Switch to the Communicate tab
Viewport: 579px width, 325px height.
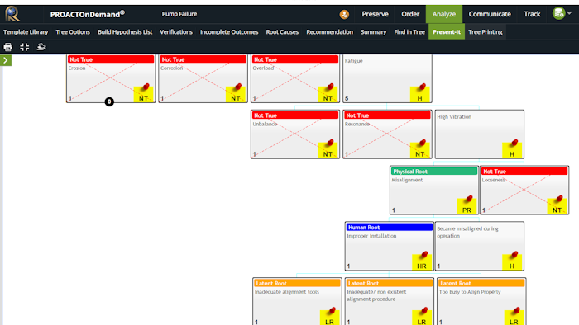pyautogui.click(x=490, y=14)
